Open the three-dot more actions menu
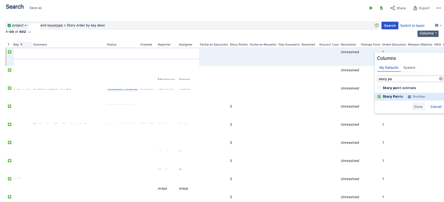Screen dimensions: 444x202 (x=438, y=8)
